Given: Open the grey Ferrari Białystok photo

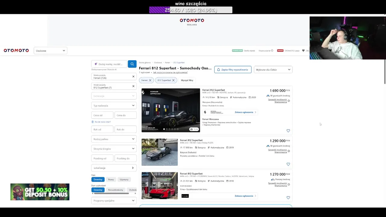Looking at the screenshot, I should 160,152.
